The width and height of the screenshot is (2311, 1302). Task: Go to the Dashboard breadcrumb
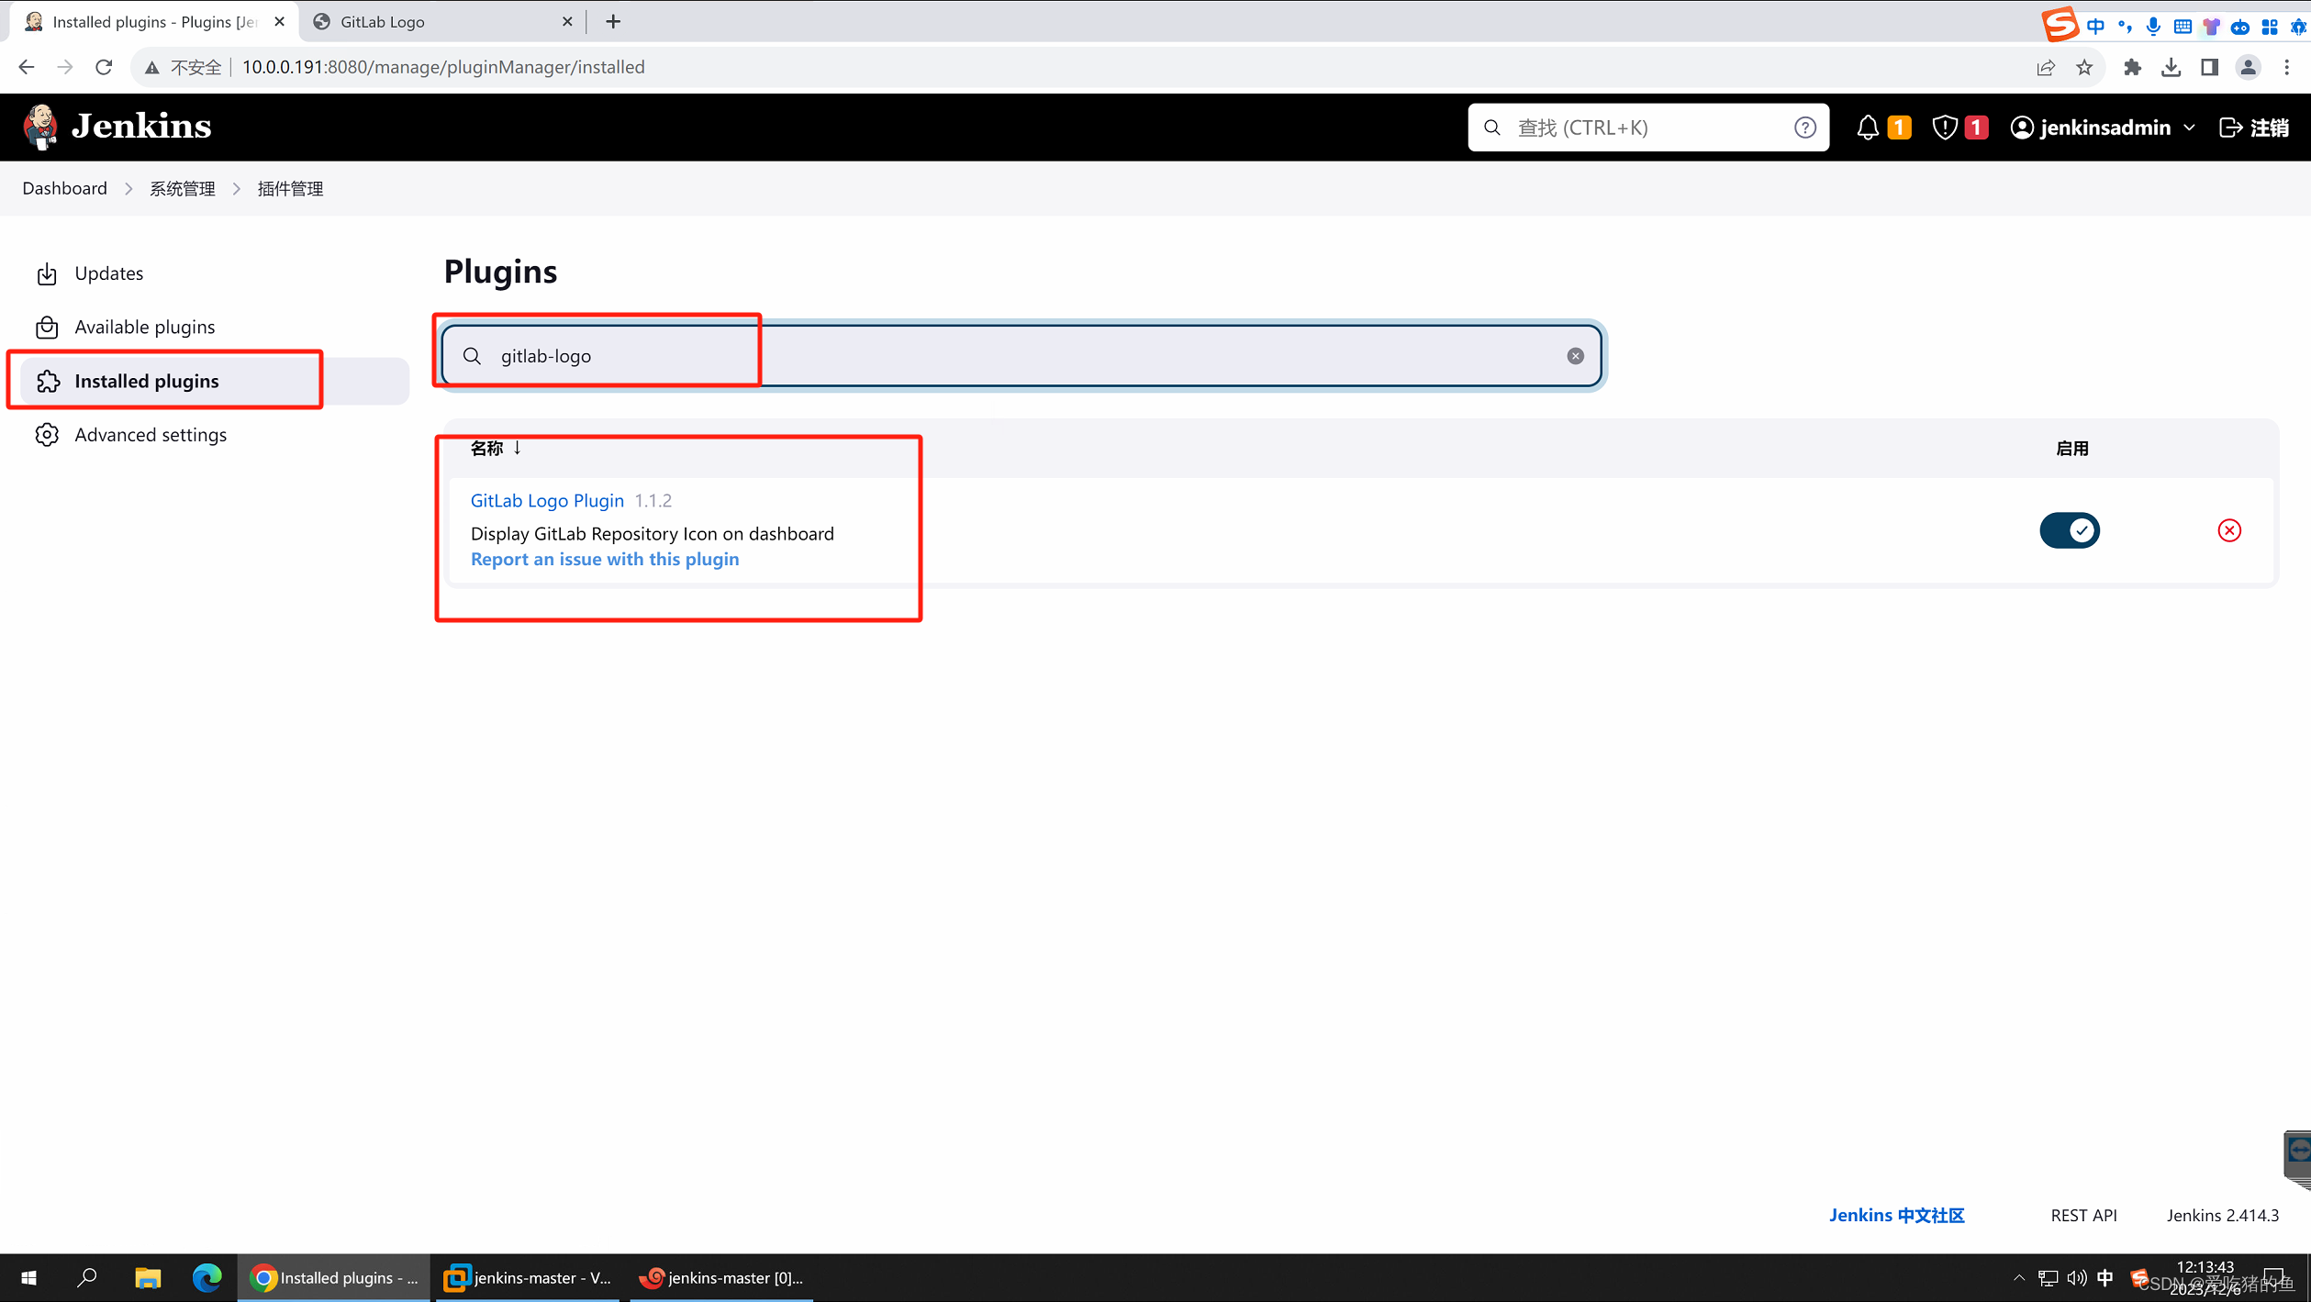64,188
